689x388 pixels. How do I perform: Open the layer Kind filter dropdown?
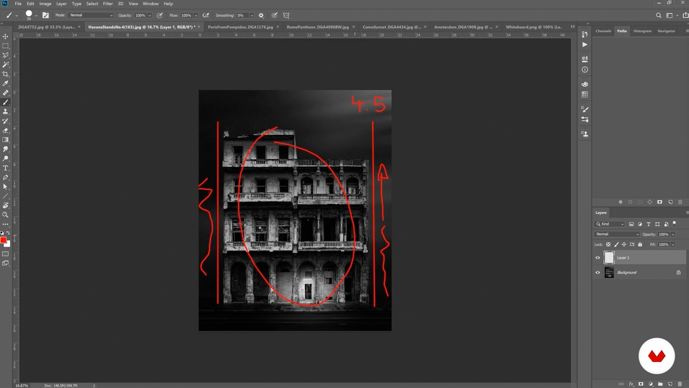pyautogui.click(x=610, y=224)
